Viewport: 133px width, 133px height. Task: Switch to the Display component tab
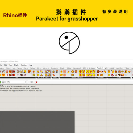click(x=63, y=68)
